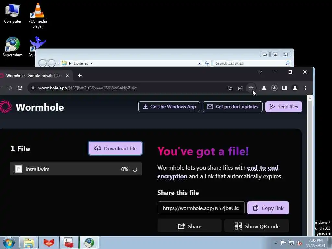The height and width of the screenshot is (249, 332).
Task: Open the Supermium taskbar button
Action: click(89, 243)
